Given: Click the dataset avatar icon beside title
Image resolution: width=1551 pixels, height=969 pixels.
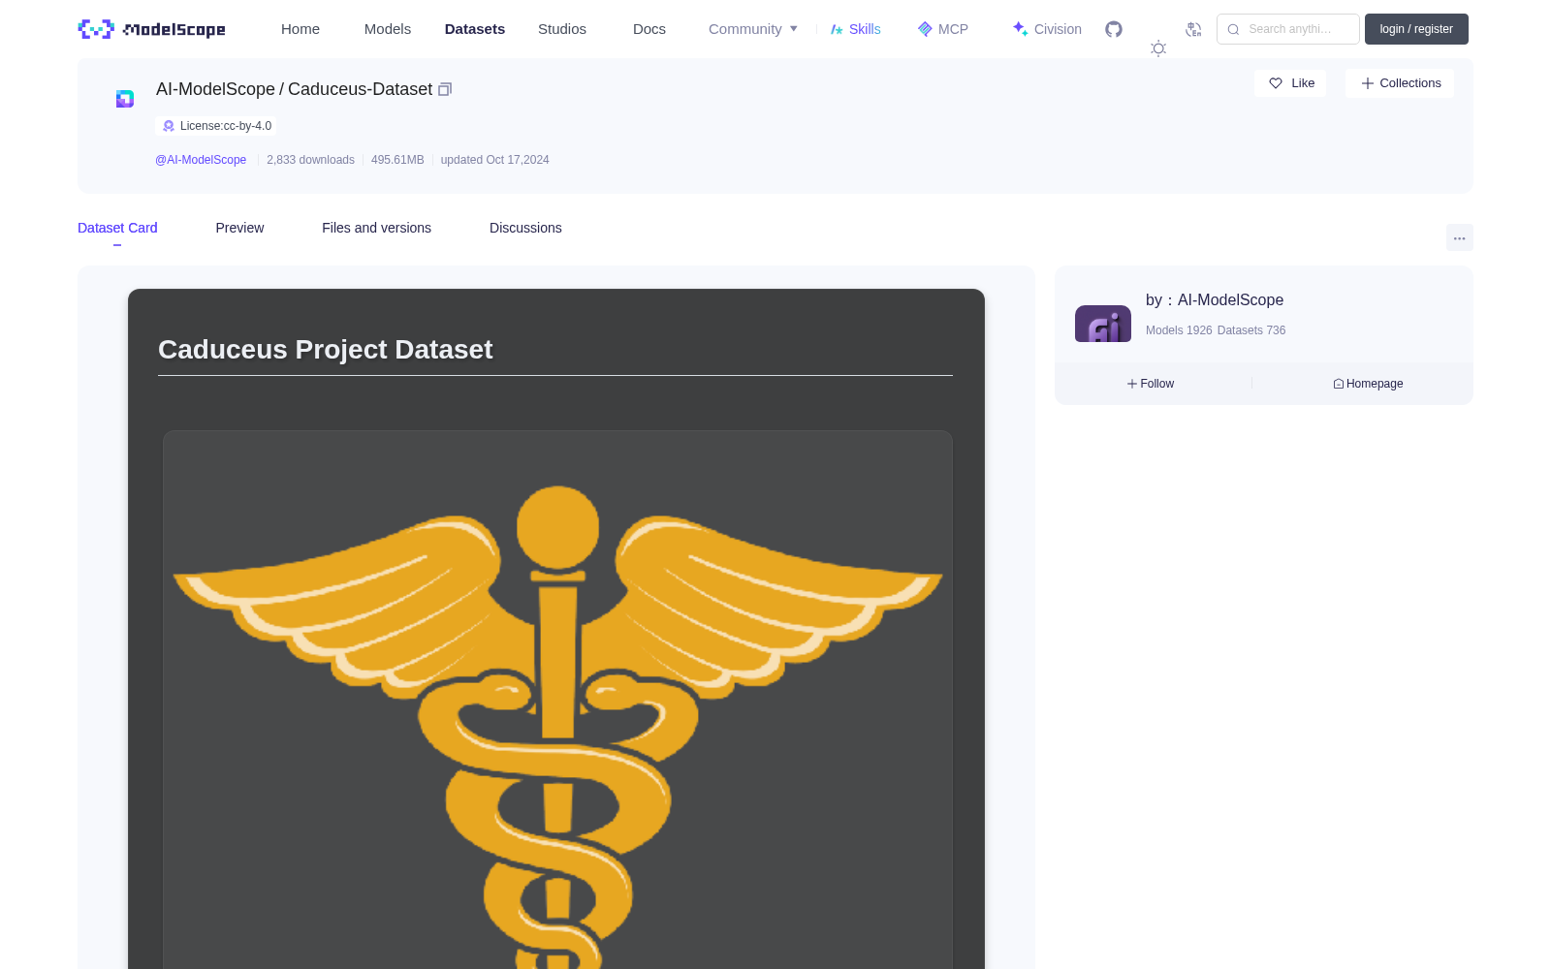Looking at the screenshot, I should (x=125, y=99).
